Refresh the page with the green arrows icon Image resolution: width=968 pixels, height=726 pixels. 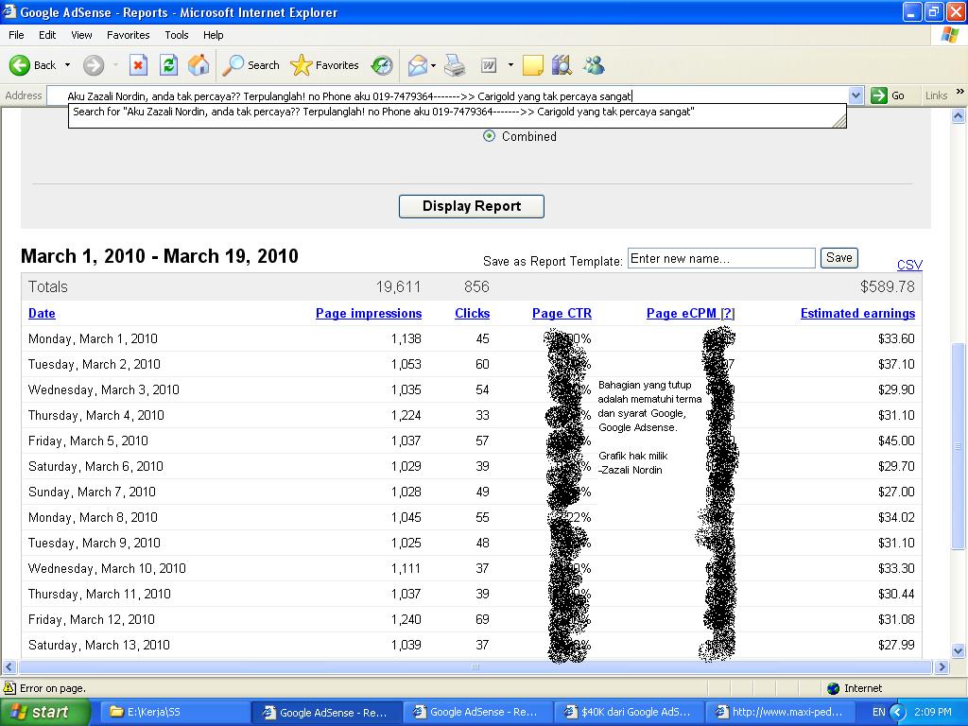point(168,65)
